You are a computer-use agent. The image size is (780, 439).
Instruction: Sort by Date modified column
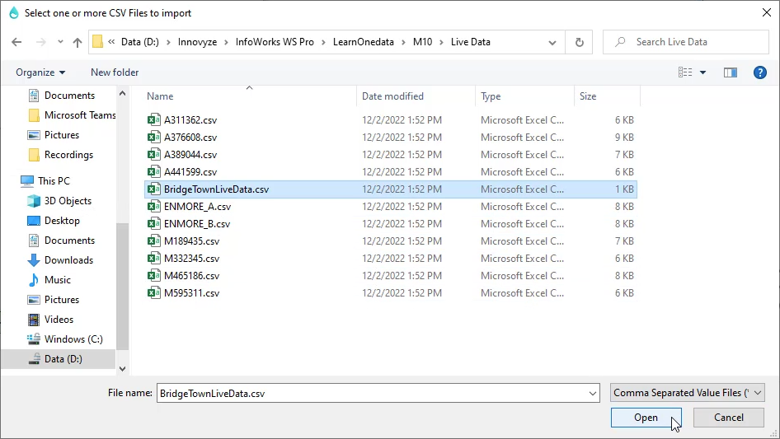(x=392, y=96)
